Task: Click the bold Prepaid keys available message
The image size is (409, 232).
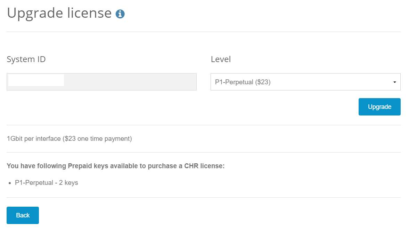Action: [x=116, y=166]
